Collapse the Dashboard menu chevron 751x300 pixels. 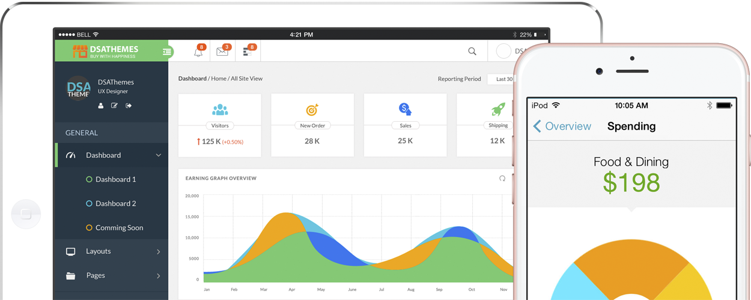(159, 155)
